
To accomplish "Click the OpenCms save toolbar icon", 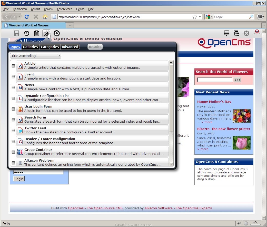I will pos(16,33).
